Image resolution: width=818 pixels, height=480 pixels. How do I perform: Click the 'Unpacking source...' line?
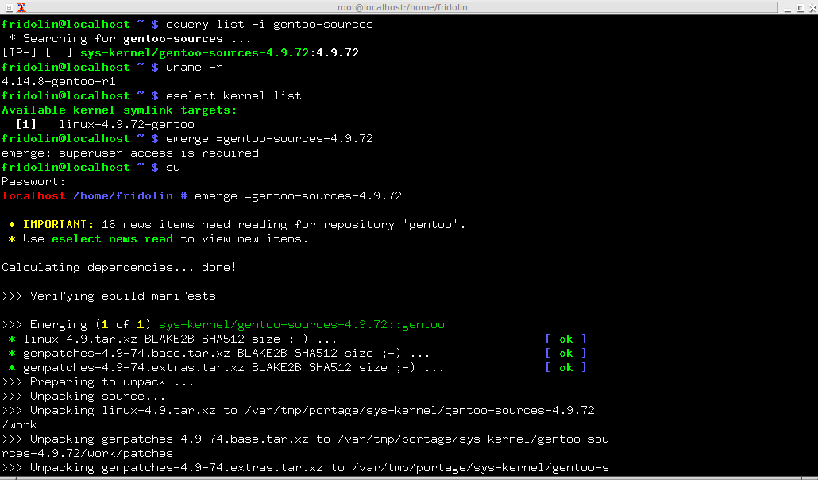[x=83, y=397]
